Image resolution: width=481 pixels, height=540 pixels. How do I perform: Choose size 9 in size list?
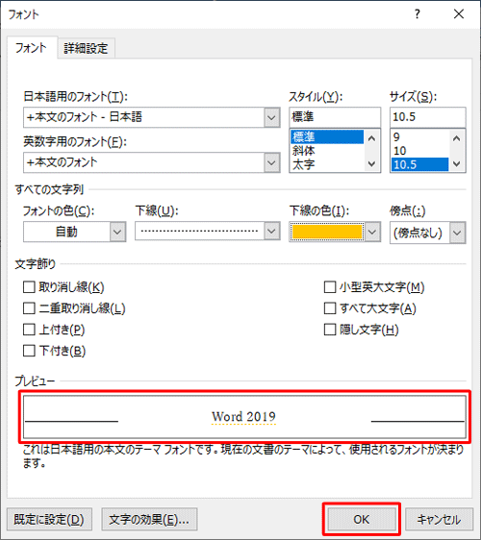(420, 136)
